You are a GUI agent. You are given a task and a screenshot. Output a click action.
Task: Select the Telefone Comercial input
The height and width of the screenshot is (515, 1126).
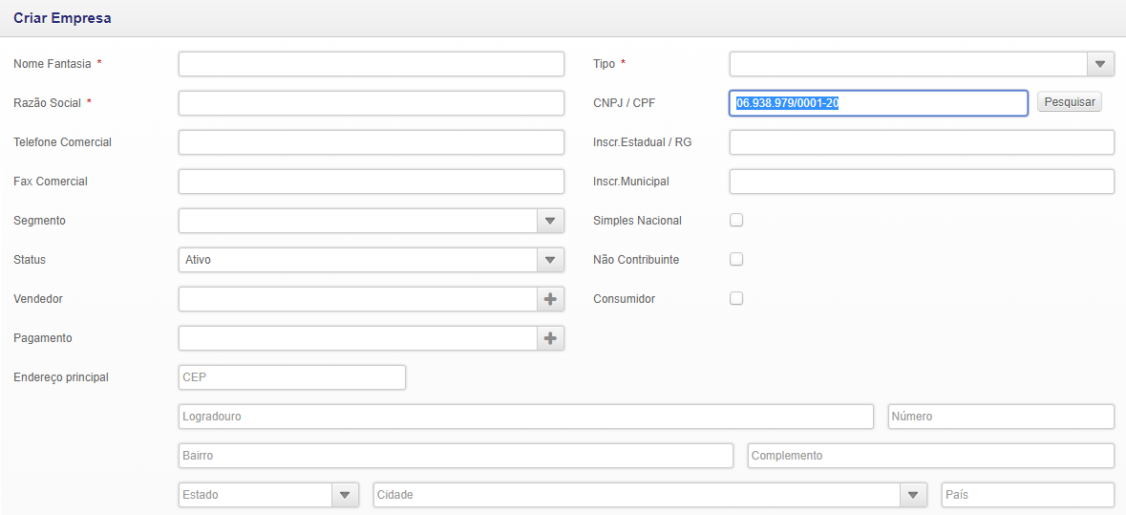[372, 142]
